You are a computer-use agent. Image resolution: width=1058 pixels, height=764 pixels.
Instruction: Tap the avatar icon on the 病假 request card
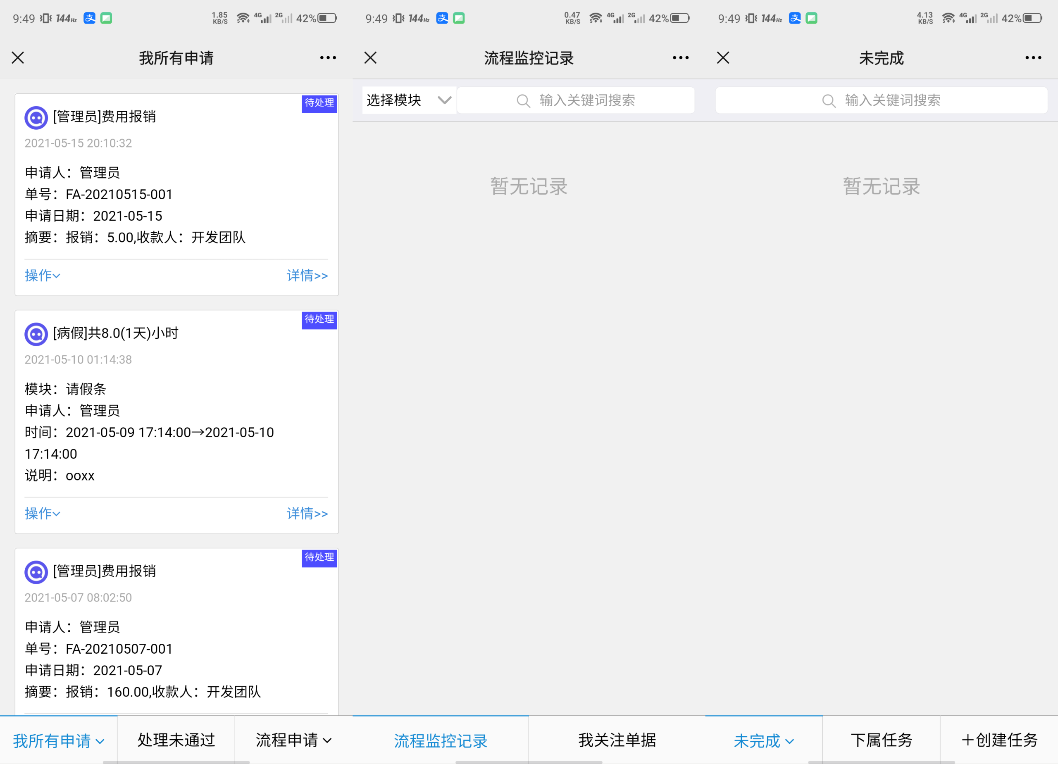point(36,334)
